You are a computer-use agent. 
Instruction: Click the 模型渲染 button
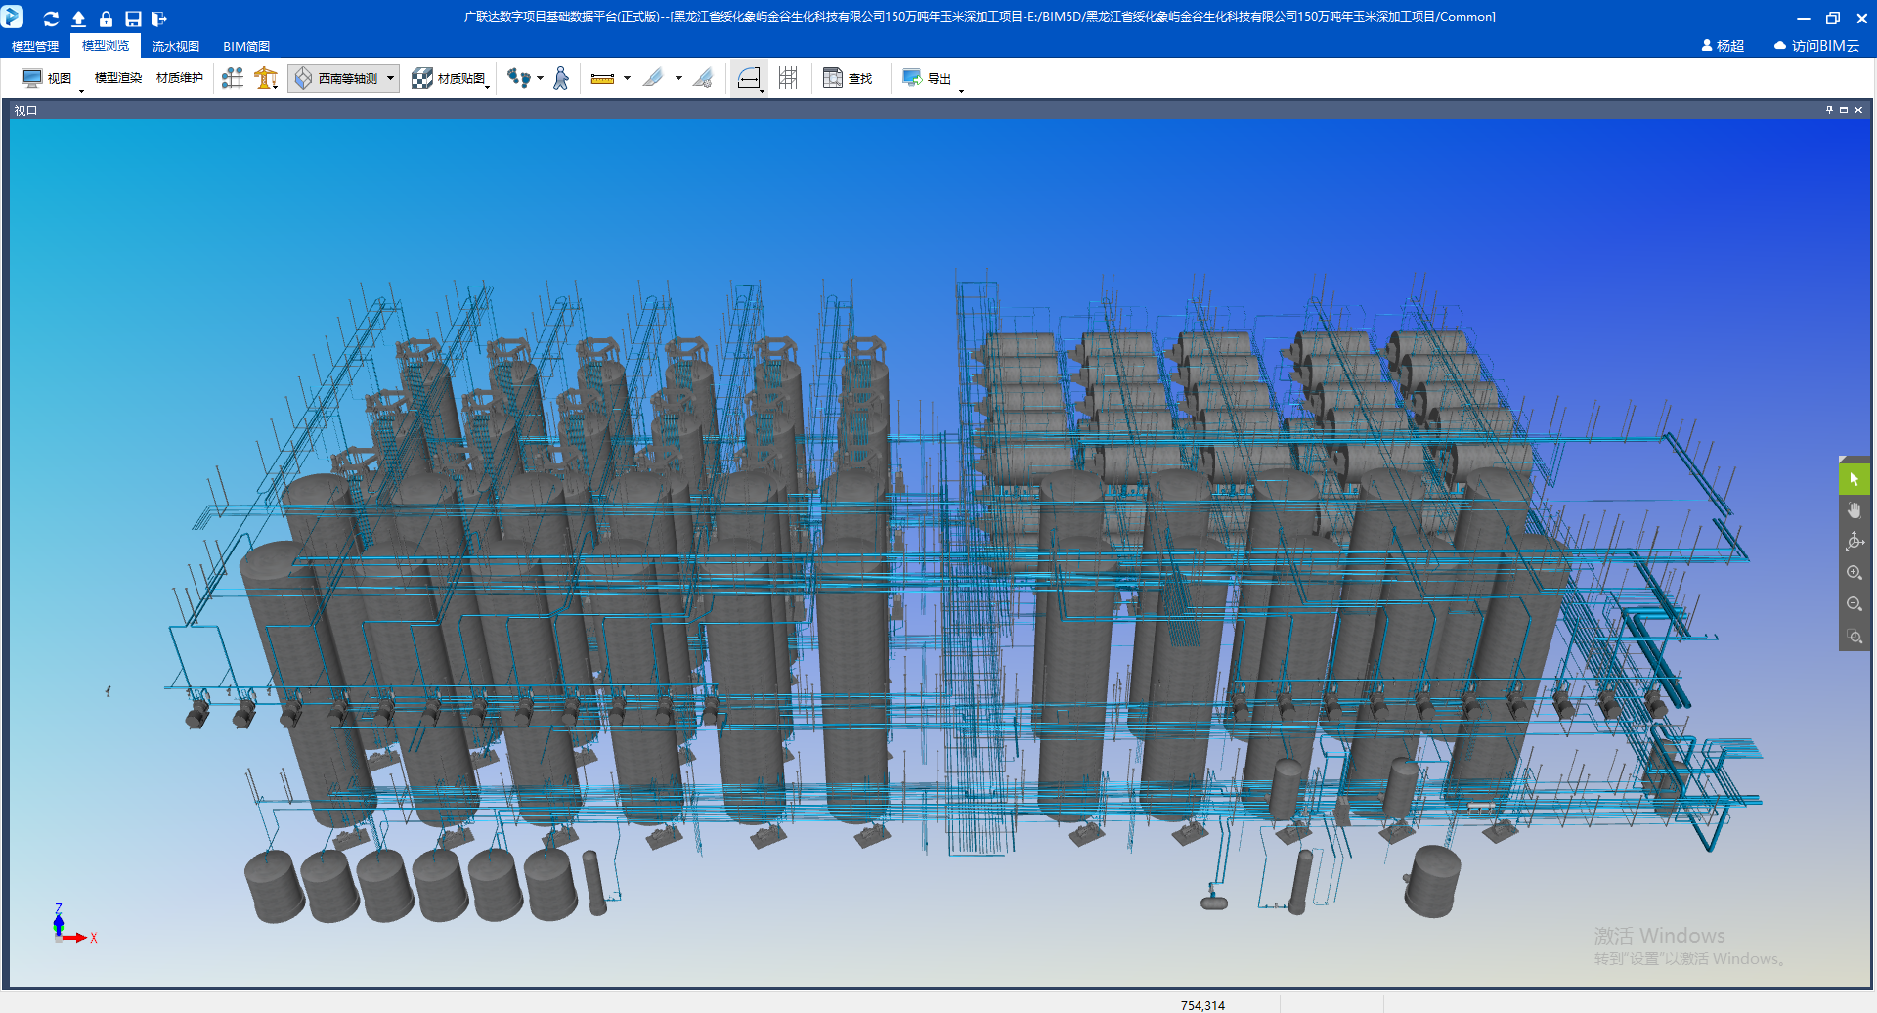(118, 78)
